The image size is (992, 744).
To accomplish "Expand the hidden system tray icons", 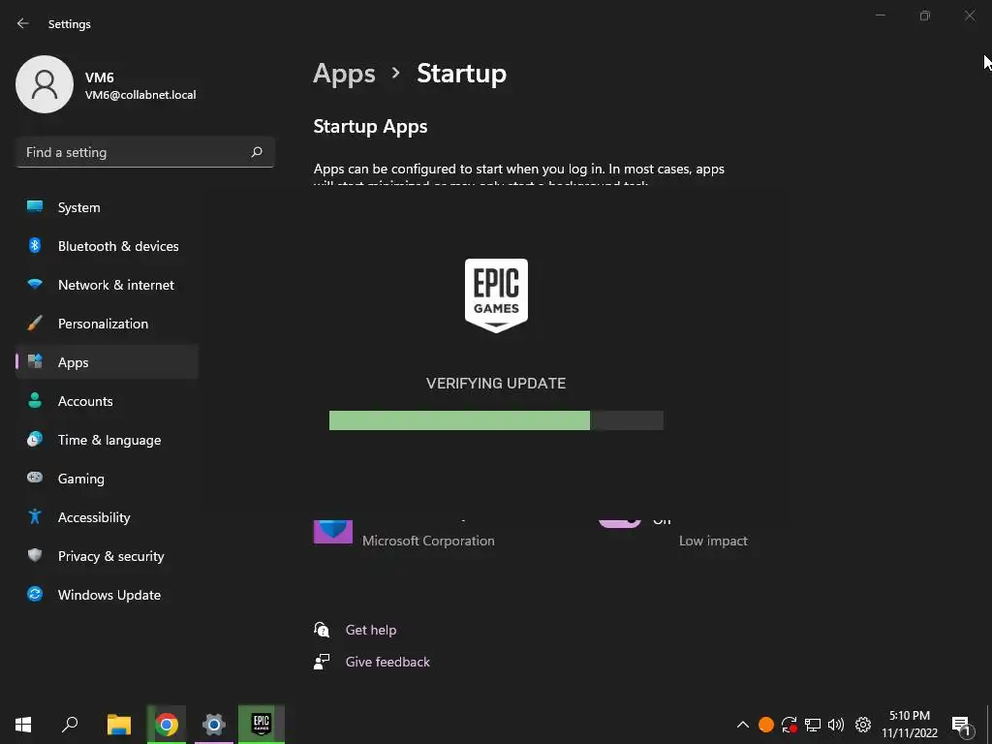I will click(743, 725).
